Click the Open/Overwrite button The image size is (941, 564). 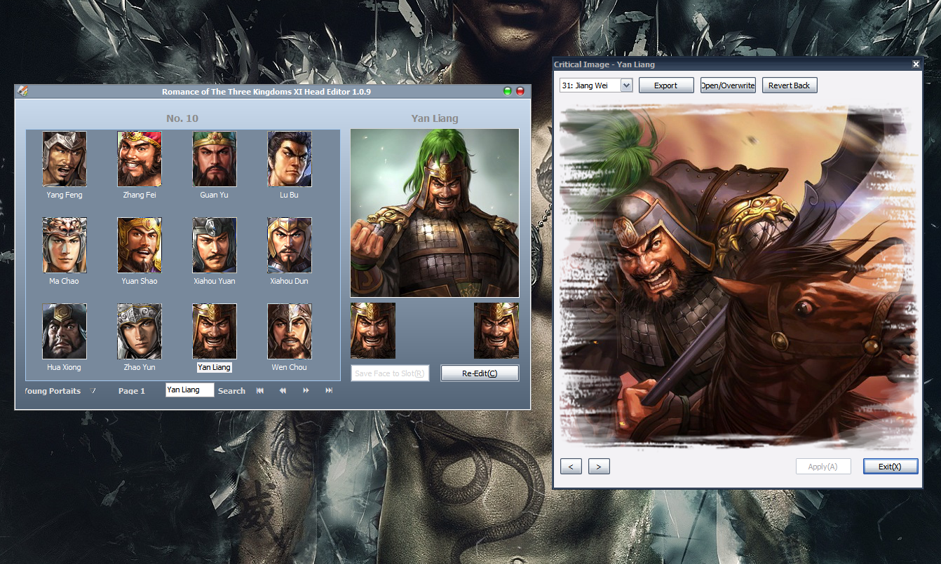728,85
